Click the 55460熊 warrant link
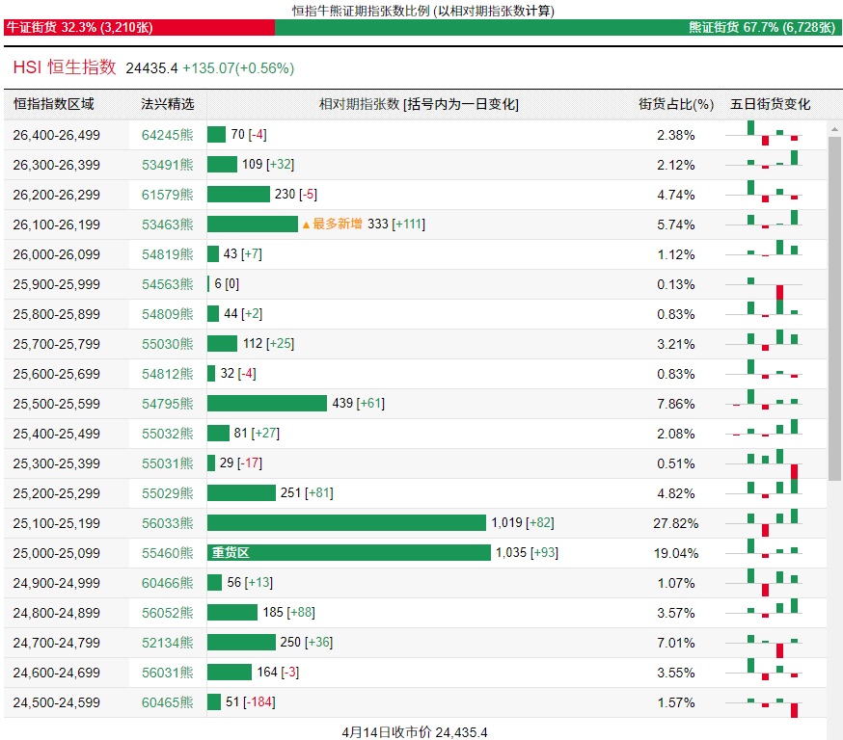 (x=167, y=553)
